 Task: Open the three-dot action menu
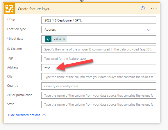pyautogui.click(x=154, y=8)
